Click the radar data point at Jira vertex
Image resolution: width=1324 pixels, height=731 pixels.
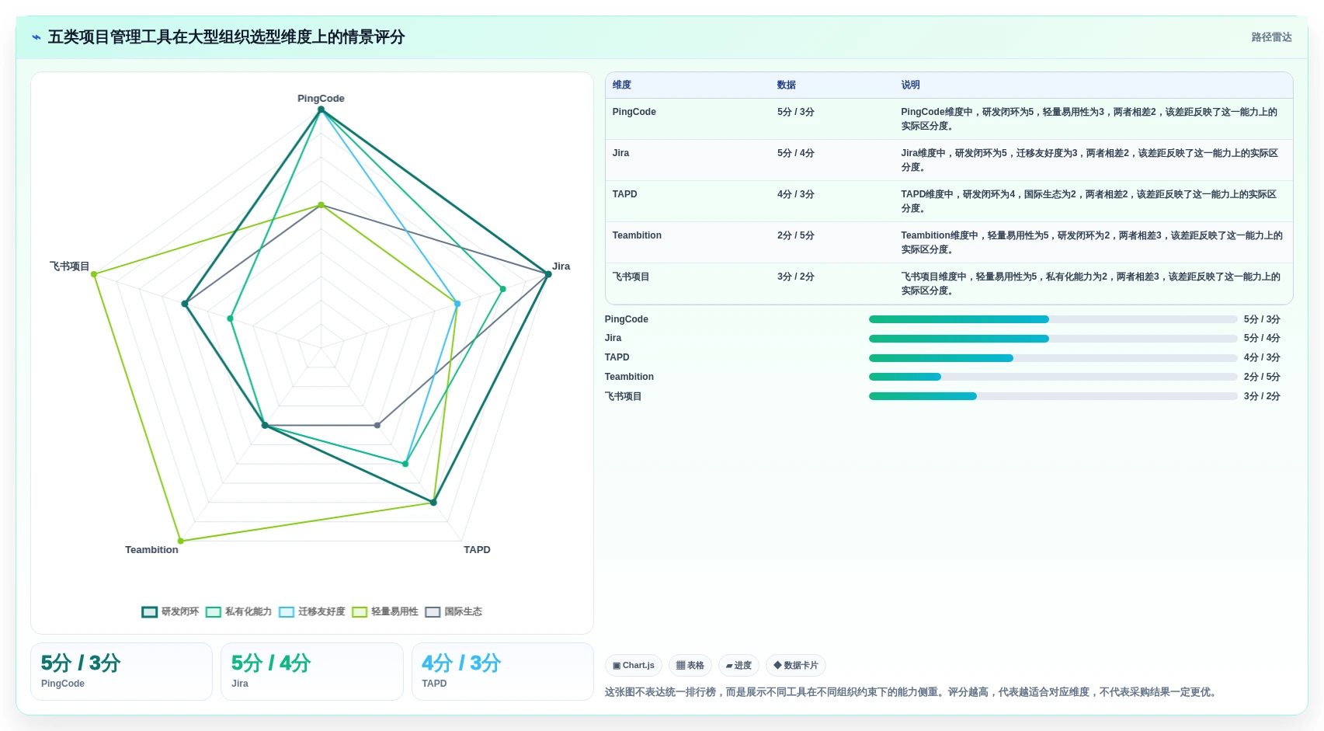point(547,274)
